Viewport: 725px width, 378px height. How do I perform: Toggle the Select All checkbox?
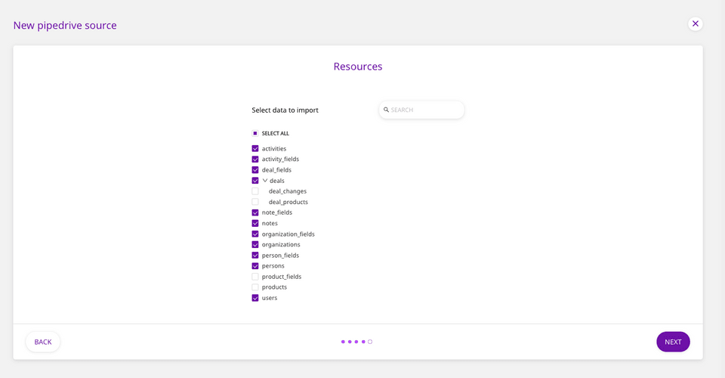[x=255, y=133]
